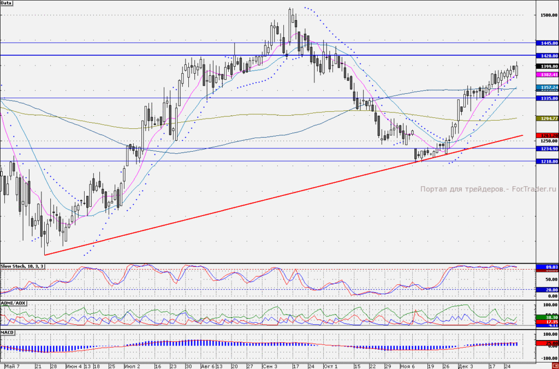The width and height of the screenshot is (559, 369).
Task: Select the black 1399.00 current price tag
Action: 547,66
